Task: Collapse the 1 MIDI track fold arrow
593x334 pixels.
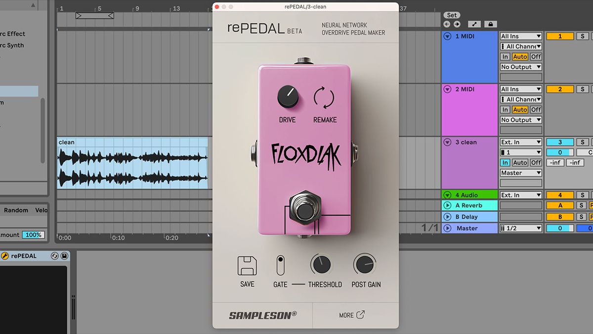Action: pos(448,36)
